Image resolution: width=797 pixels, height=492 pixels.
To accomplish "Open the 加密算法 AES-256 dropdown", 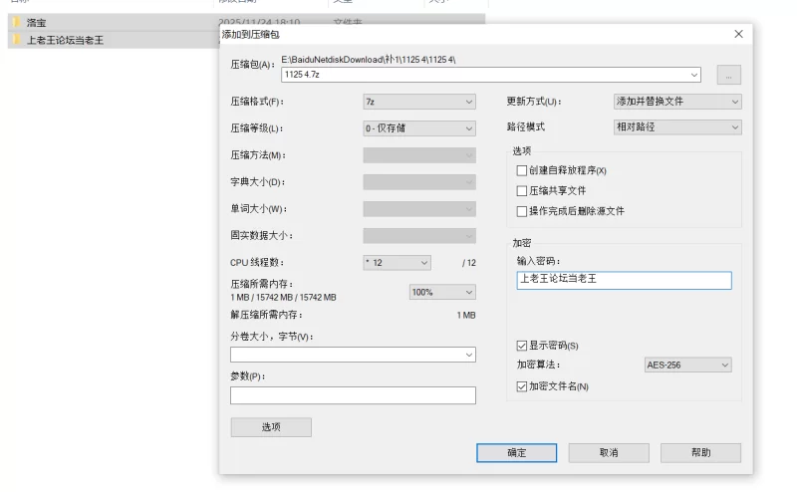I will [687, 365].
